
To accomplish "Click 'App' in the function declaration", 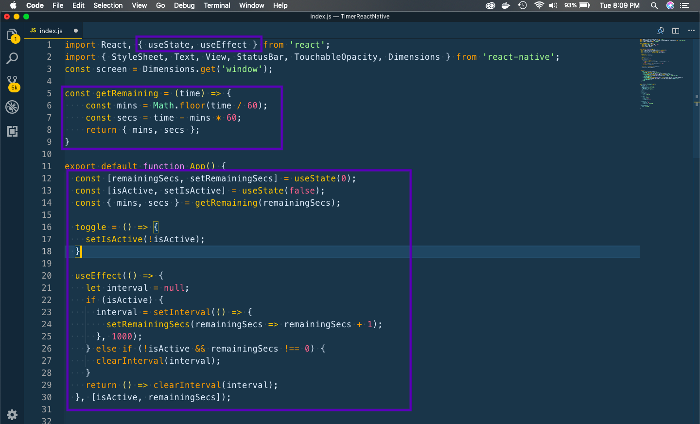I will [x=198, y=166].
